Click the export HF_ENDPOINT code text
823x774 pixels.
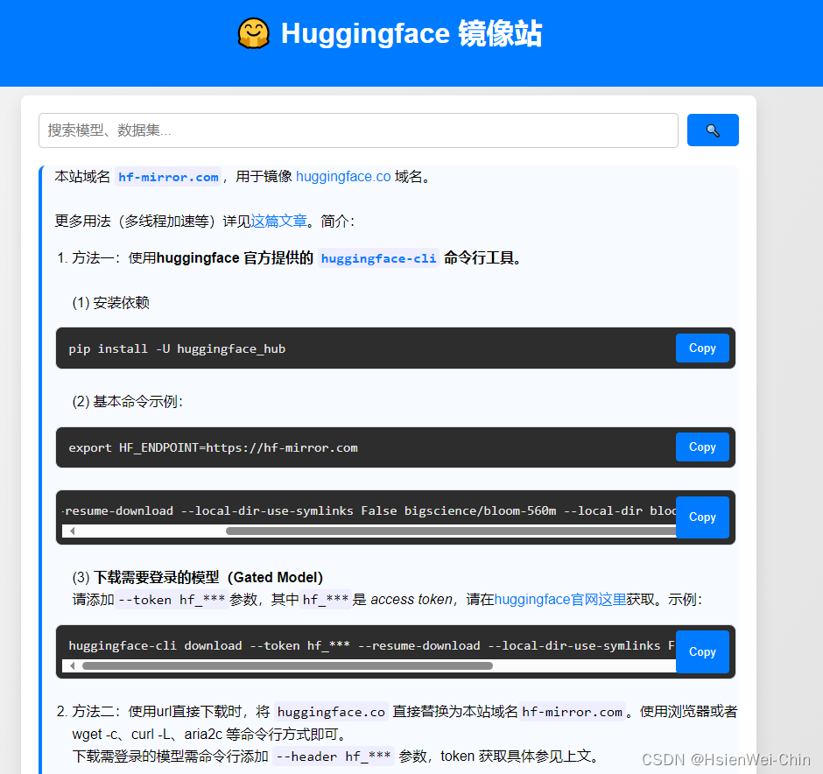[213, 447]
